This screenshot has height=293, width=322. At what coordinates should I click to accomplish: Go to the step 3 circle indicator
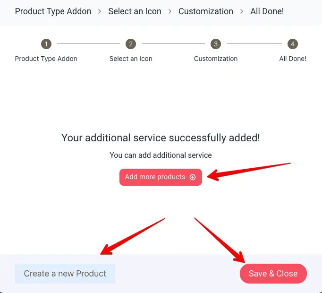coord(216,44)
